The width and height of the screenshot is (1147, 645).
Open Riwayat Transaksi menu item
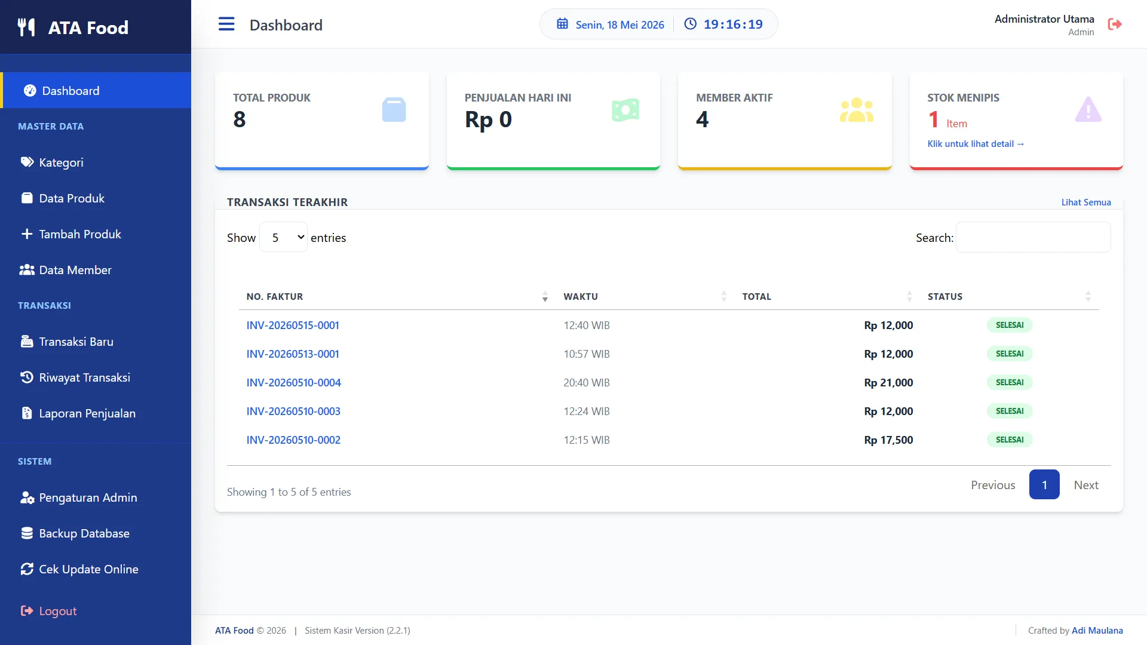click(96, 377)
